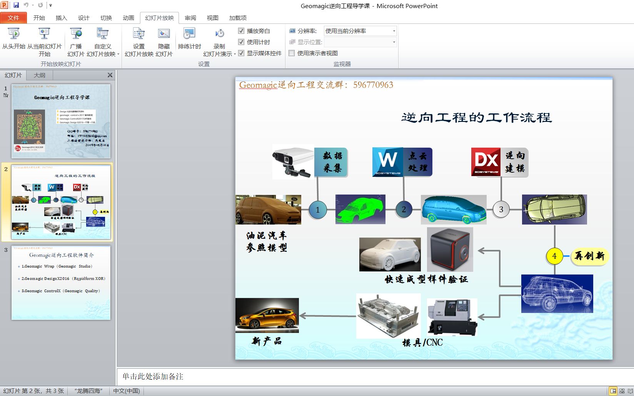This screenshot has width=634, height=396.
Task: Select slide 2 thumbnail
Action: pos(61,202)
